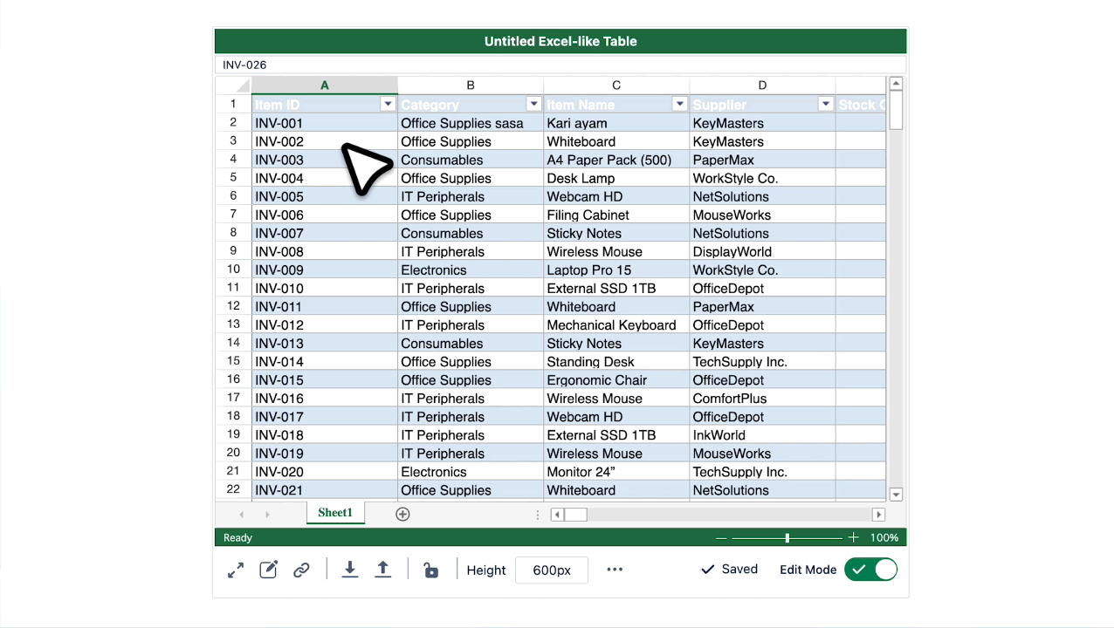Image resolution: width=1114 pixels, height=628 pixels.
Task: Click the zoom in plus button
Action: [854, 538]
